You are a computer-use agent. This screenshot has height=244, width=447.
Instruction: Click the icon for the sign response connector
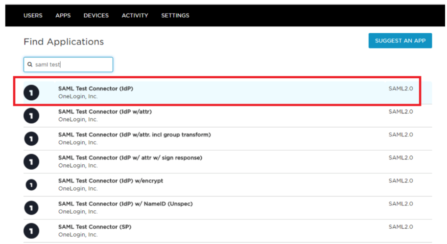[x=31, y=161]
